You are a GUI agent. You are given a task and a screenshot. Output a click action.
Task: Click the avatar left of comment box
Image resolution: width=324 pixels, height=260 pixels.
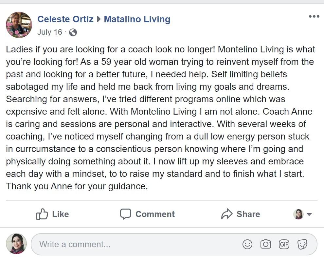tap(16, 244)
